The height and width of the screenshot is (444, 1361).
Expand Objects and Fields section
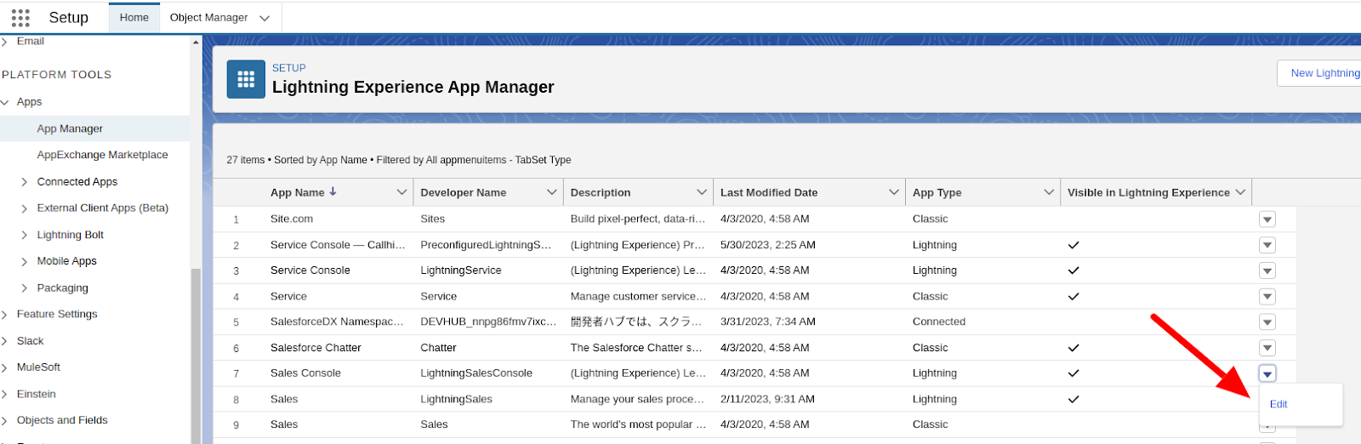5,420
